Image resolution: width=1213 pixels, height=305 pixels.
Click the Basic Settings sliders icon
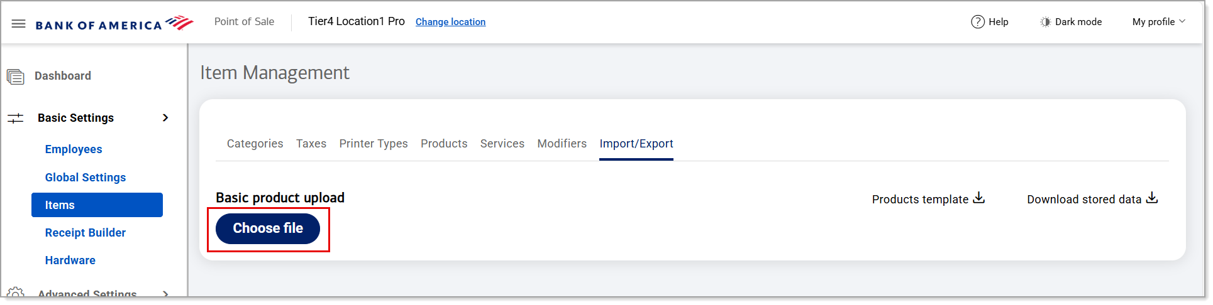[x=16, y=118]
